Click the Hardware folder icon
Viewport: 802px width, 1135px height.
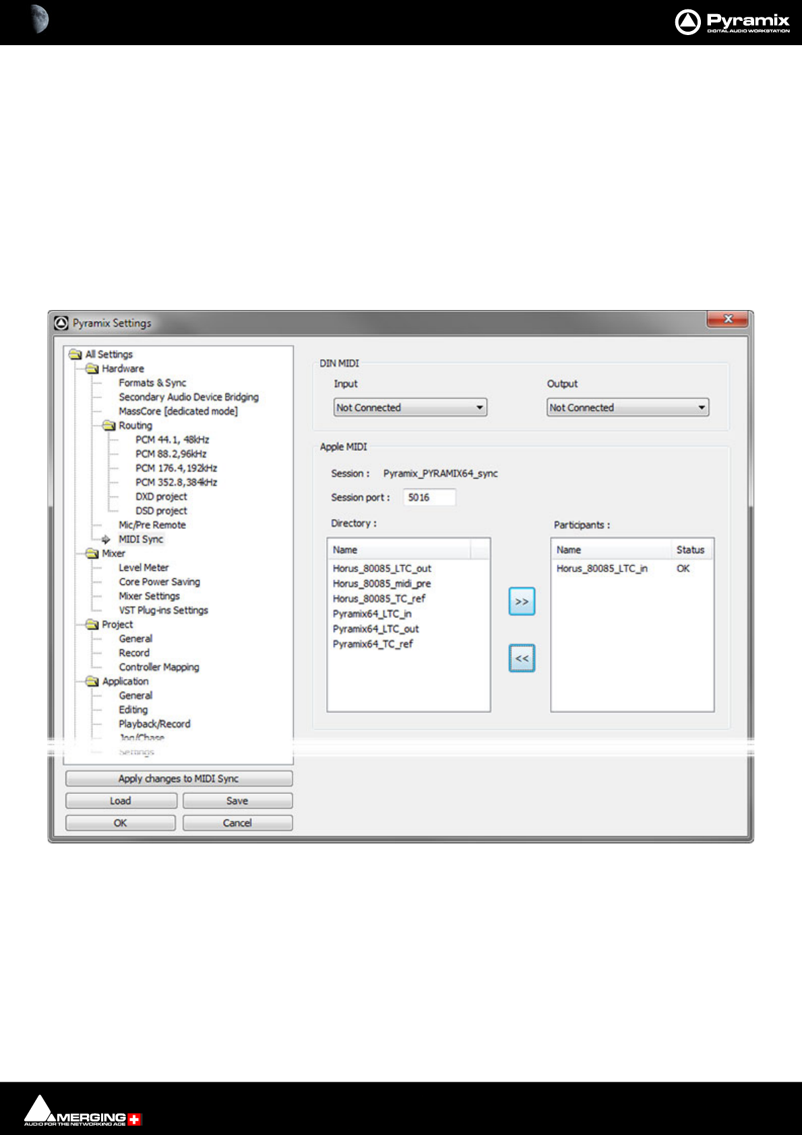coord(92,369)
